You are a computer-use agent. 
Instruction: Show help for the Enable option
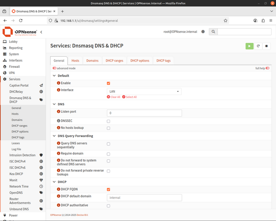point(59,83)
